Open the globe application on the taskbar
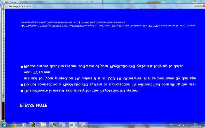This screenshot has height=128, width=205. [x=34, y=125]
